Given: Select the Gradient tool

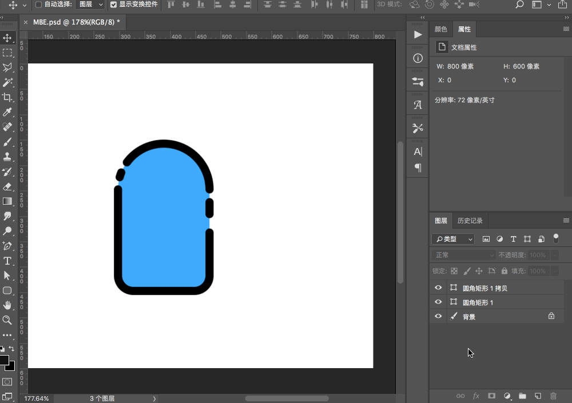Looking at the screenshot, I should [7, 201].
